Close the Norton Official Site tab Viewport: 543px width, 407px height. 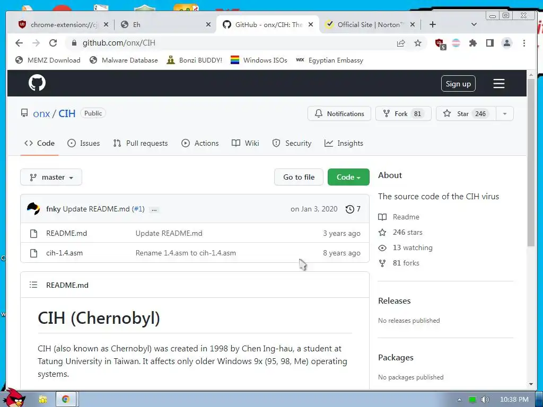[x=413, y=24]
